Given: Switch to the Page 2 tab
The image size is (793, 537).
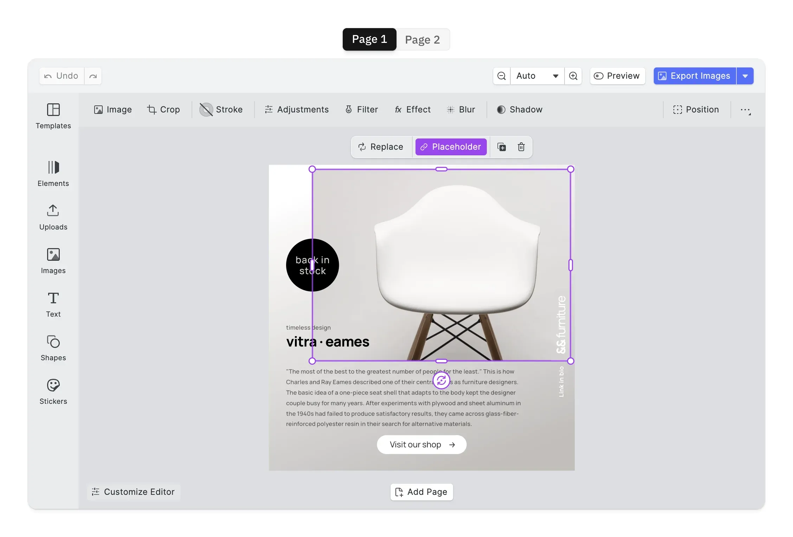Looking at the screenshot, I should tap(423, 39).
